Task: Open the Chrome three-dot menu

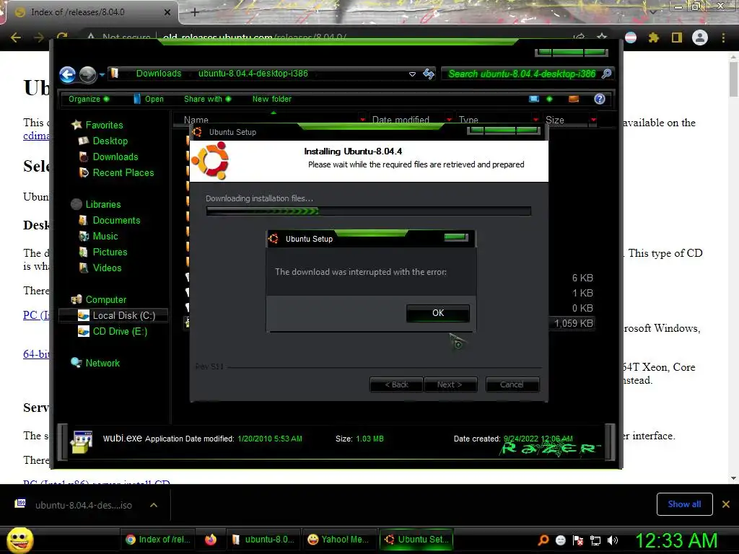Action: click(x=723, y=38)
